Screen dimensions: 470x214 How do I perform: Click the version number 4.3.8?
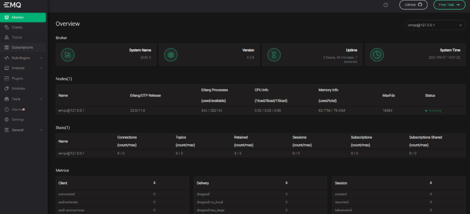pos(250,57)
